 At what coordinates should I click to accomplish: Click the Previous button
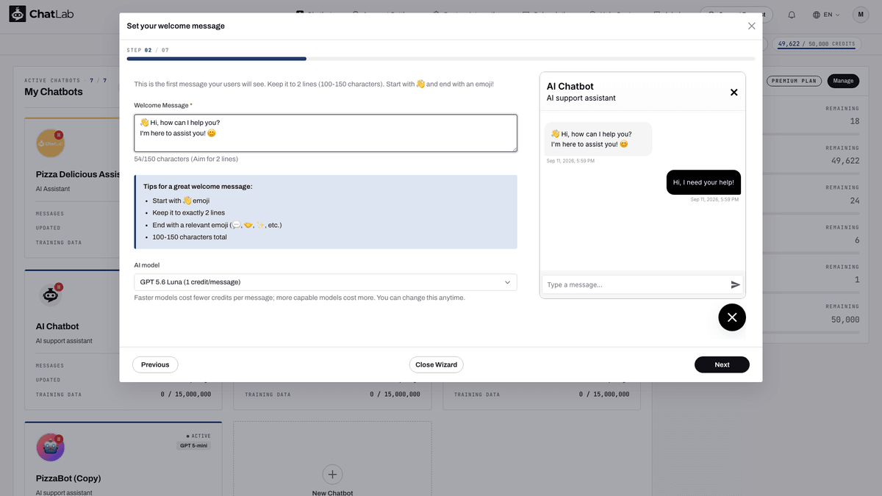click(x=155, y=364)
